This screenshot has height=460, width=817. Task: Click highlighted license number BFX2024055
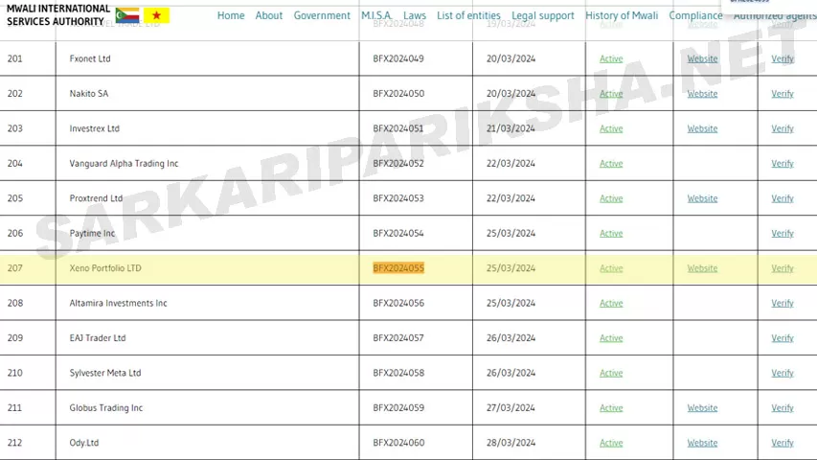point(398,268)
